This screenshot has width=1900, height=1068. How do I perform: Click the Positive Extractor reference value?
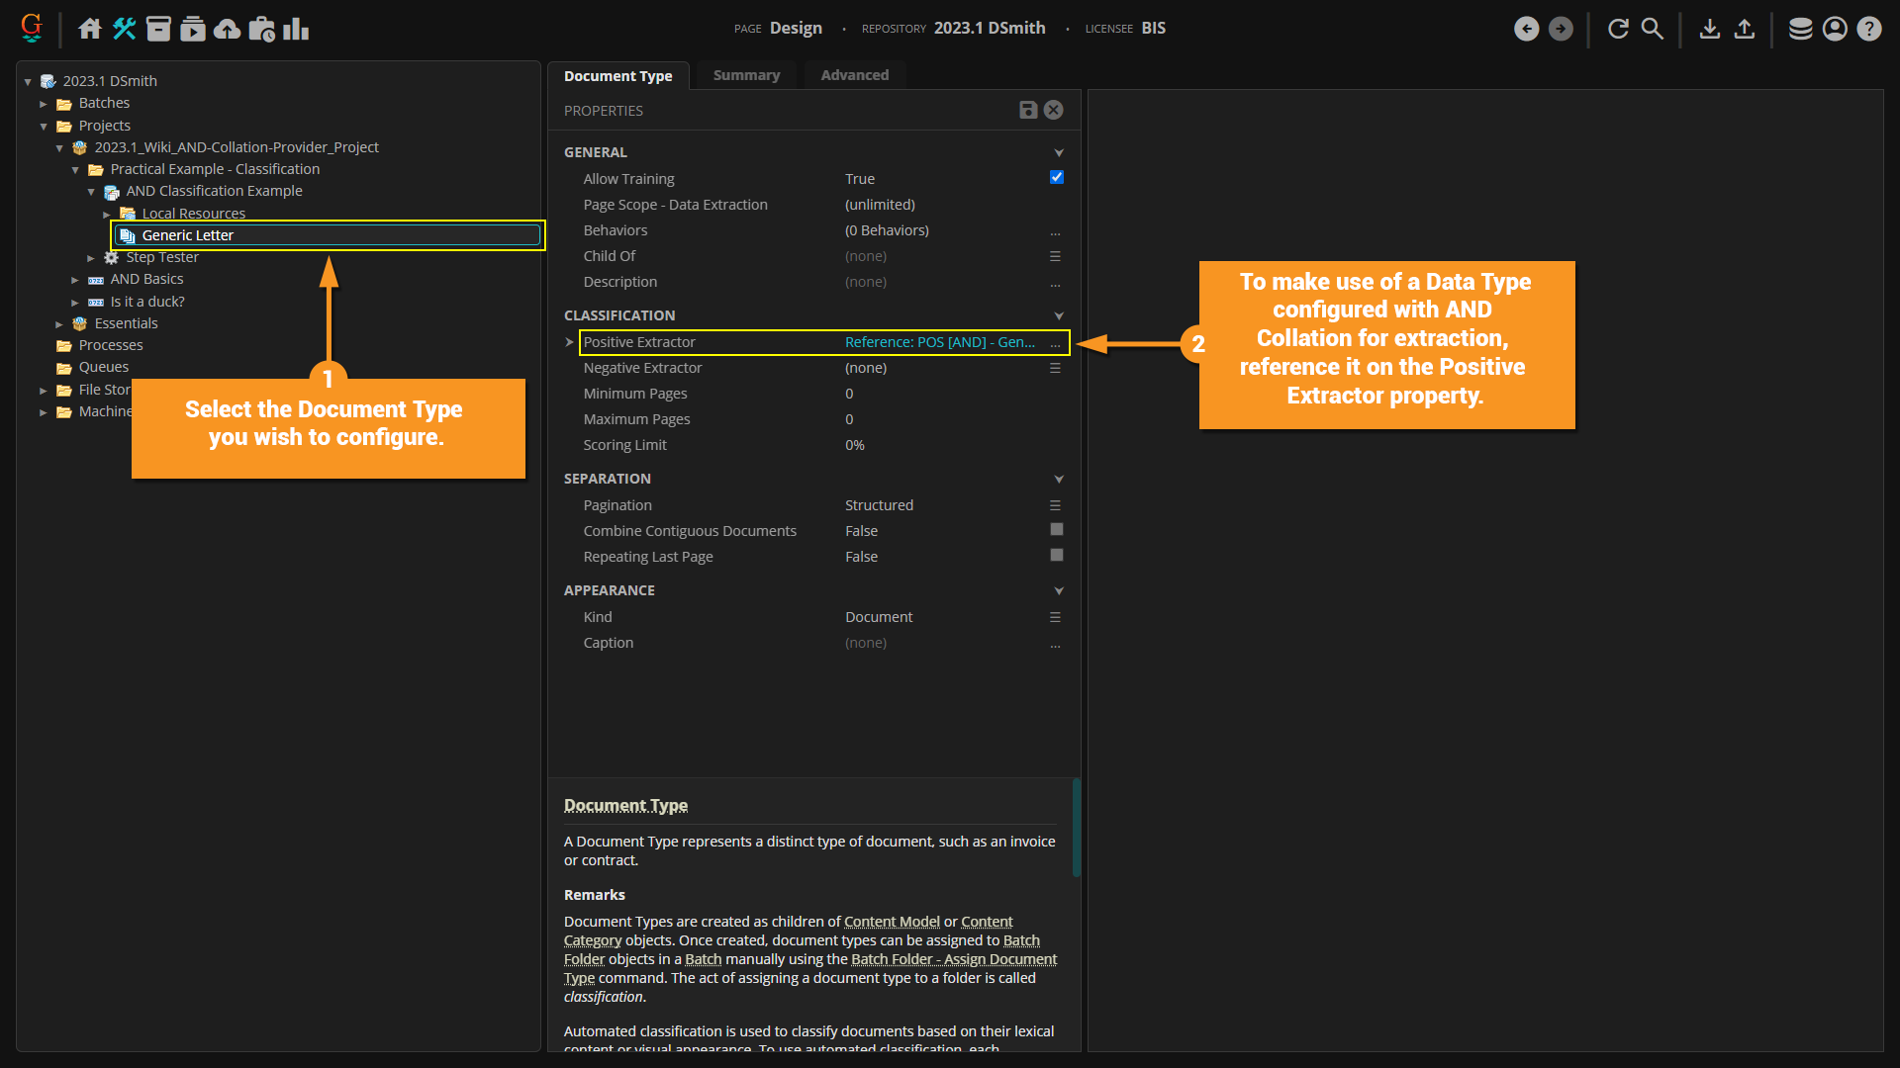pos(939,342)
